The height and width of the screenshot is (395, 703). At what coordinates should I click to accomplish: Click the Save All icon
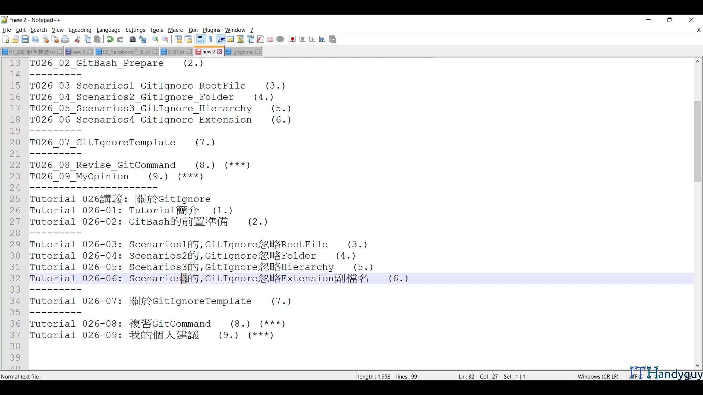click(x=35, y=39)
